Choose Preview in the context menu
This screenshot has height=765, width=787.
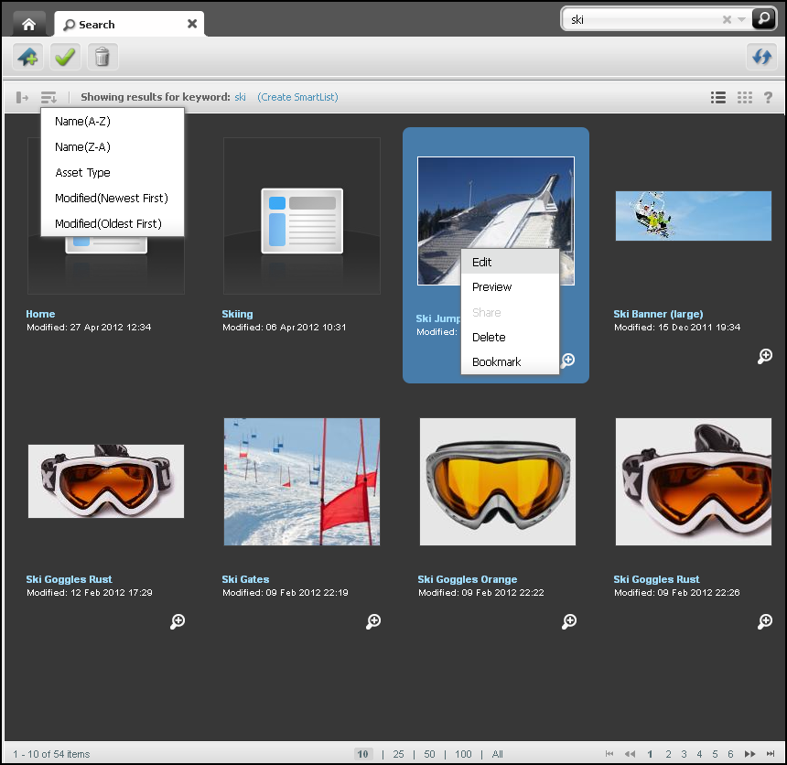pyautogui.click(x=510, y=287)
